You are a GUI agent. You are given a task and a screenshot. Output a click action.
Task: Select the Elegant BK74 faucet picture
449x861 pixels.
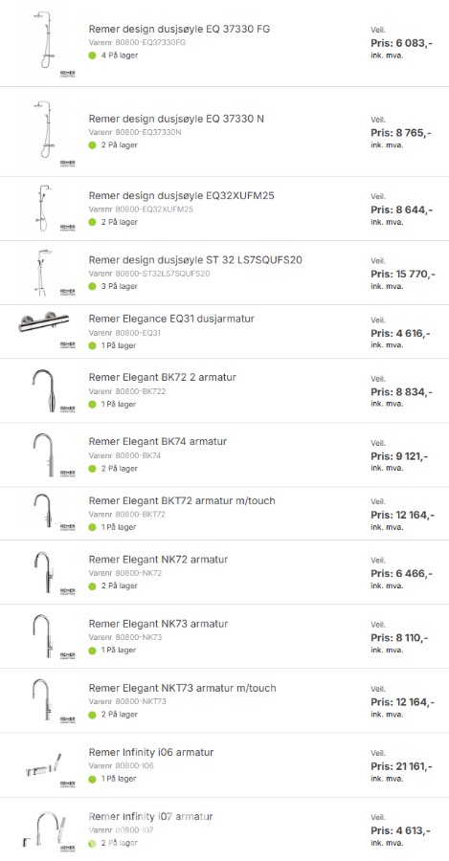pyautogui.click(x=49, y=454)
